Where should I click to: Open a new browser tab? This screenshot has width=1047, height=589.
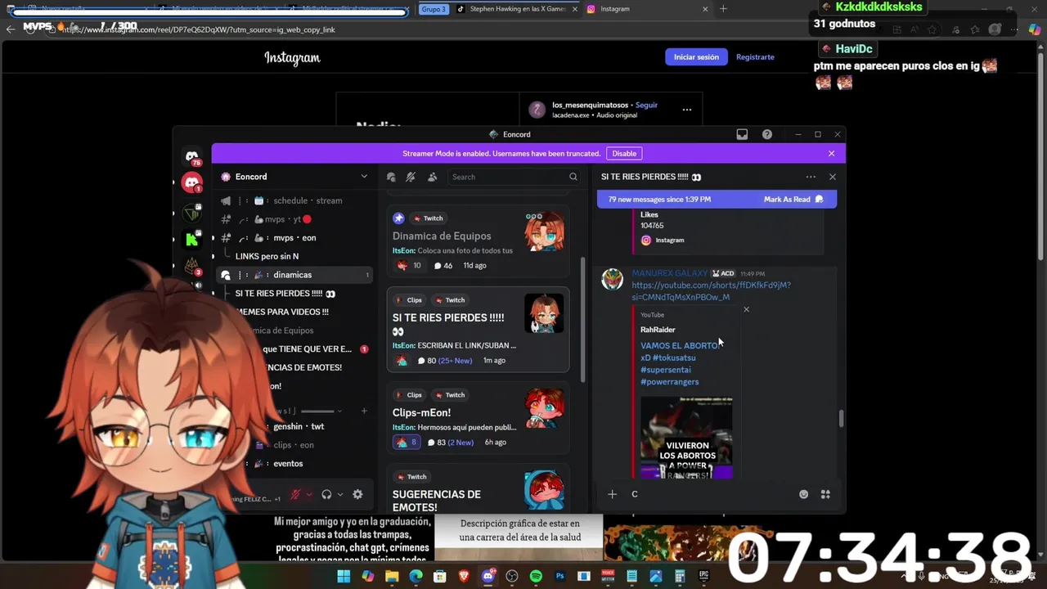[x=722, y=9]
